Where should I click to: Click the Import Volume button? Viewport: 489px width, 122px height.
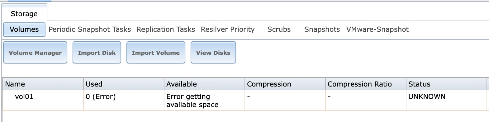[x=156, y=53]
